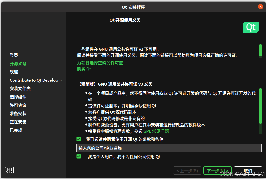Select the 欢迎 step in sidebar
The height and width of the screenshot is (179, 266).
(x=14, y=72)
